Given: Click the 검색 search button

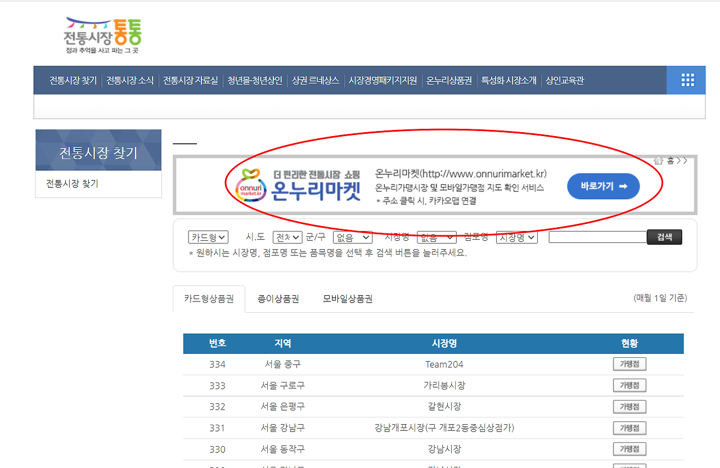Looking at the screenshot, I should pyautogui.click(x=664, y=237).
